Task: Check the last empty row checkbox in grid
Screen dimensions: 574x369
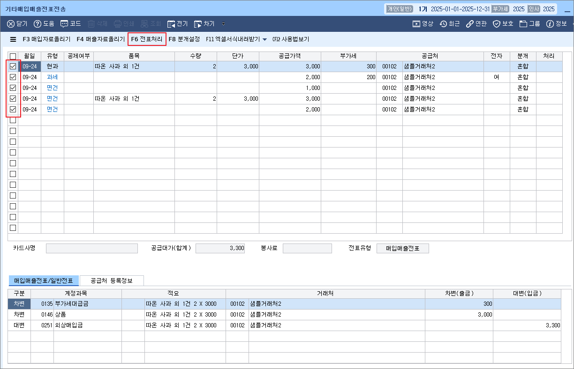Action: pyautogui.click(x=13, y=228)
